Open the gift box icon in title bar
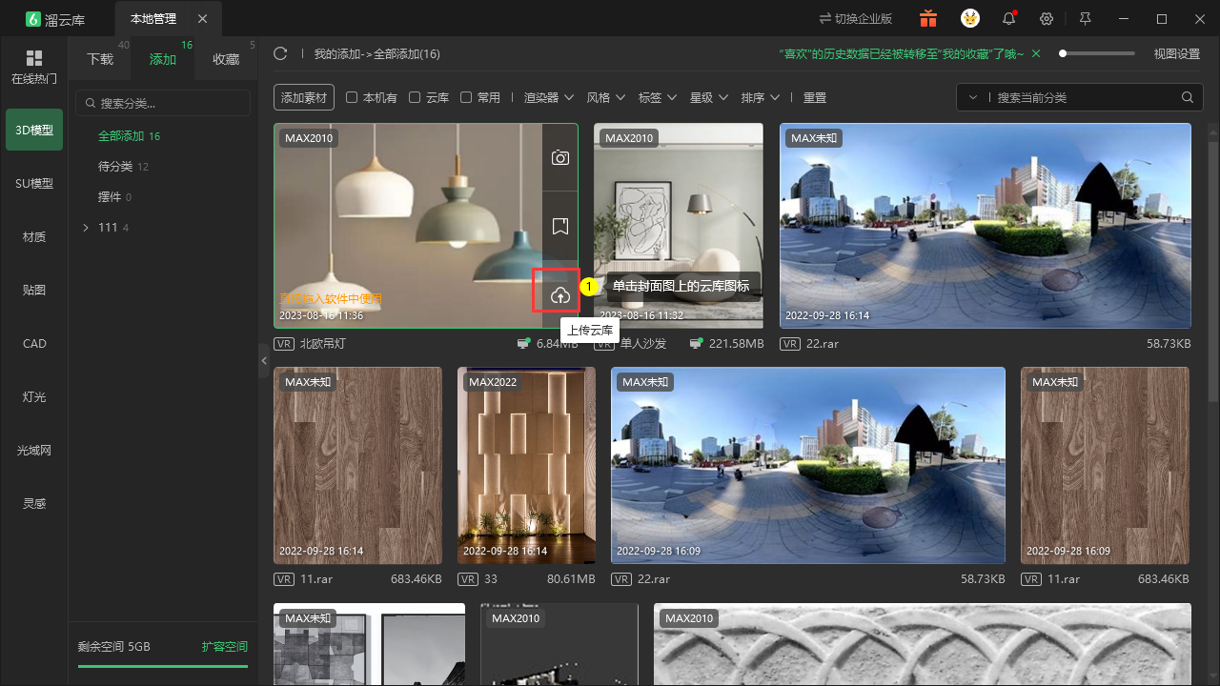 (x=928, y=18)
